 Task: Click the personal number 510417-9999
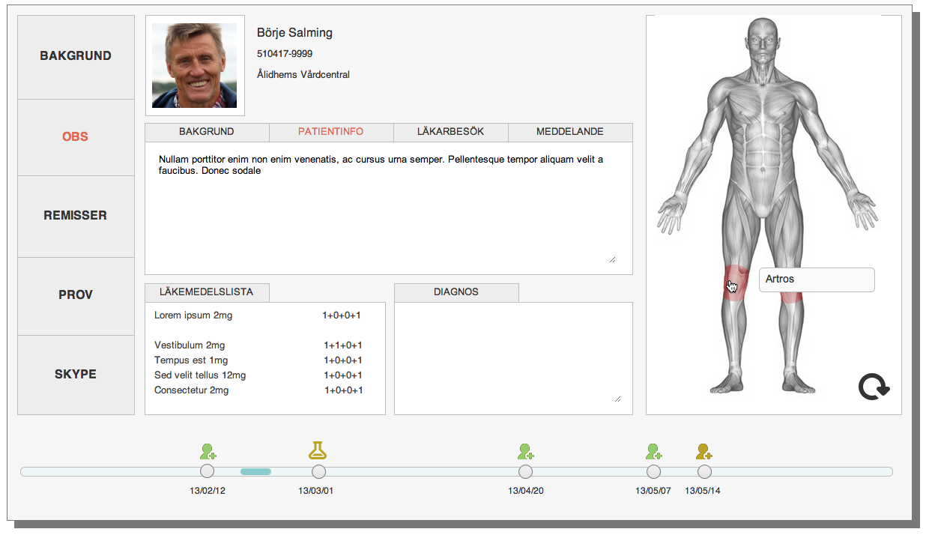pyautogui.click(x=285, y=54)
